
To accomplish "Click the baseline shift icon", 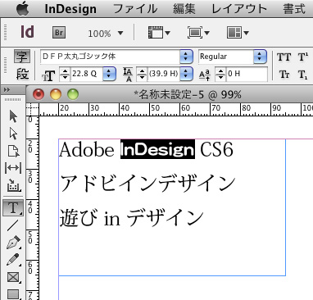I will click(x=205, y=75).
